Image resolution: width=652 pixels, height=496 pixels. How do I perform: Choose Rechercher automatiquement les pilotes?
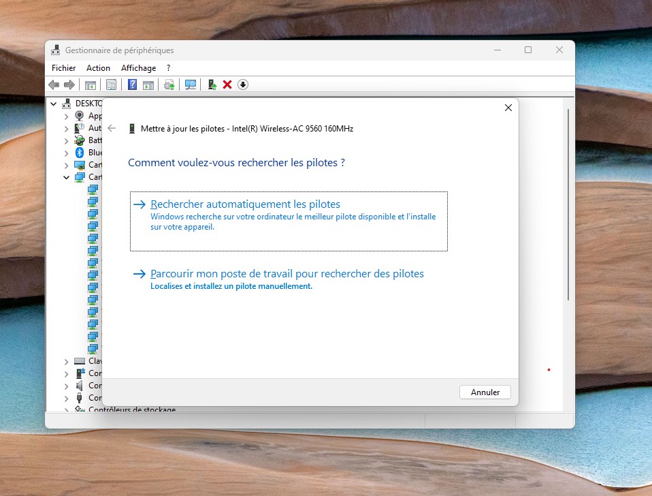click(x=289, y=221)
